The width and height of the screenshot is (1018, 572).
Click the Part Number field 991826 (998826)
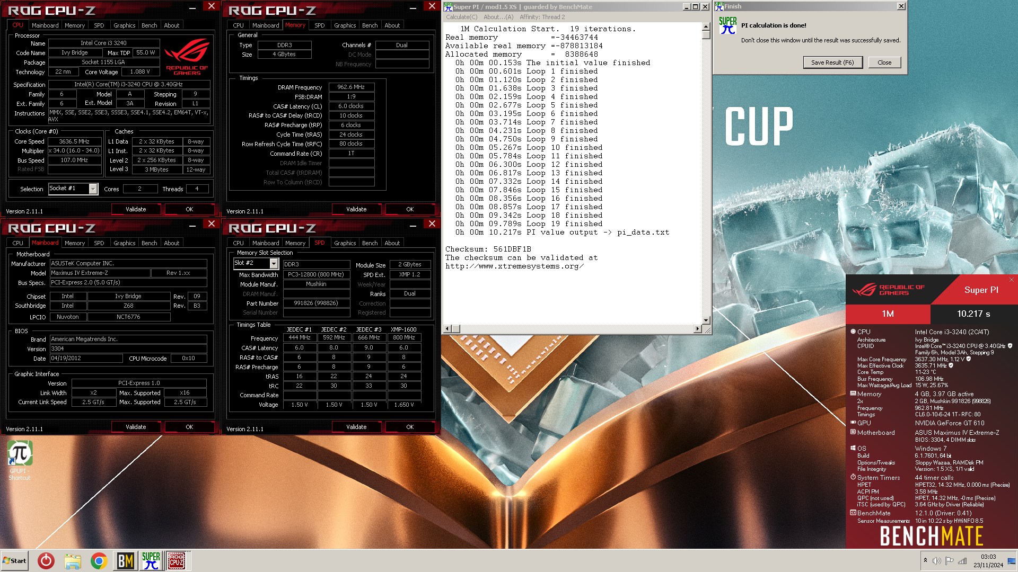316,303
